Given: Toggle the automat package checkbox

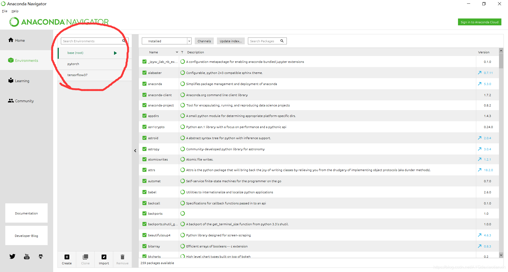Looking at the screenshot, I should click(144, 181).
